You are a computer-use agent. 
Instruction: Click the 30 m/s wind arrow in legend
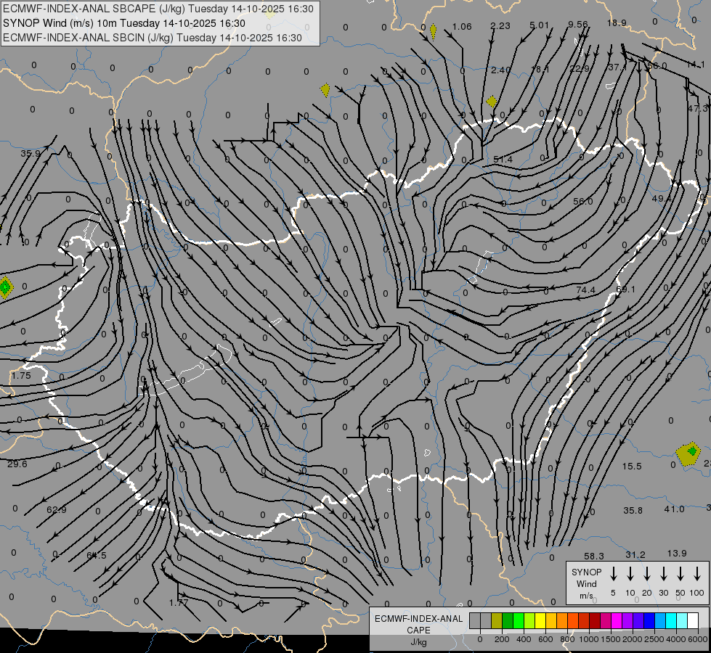point(664,574)
